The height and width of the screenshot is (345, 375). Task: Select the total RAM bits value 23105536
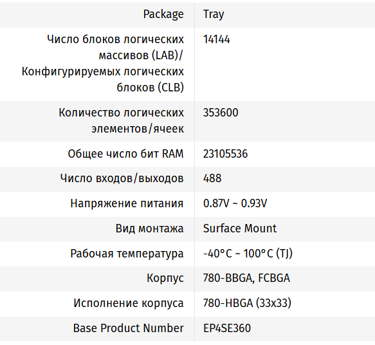pos(225,154)
